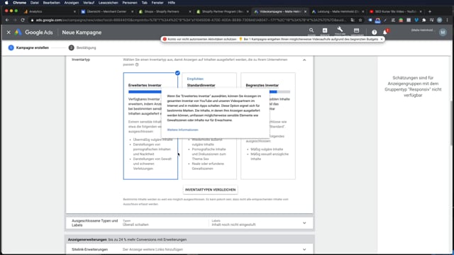Switch to the Shopify Partner Program tab
The width and height of the screenshot is (454, 255).
coord(222,11)
